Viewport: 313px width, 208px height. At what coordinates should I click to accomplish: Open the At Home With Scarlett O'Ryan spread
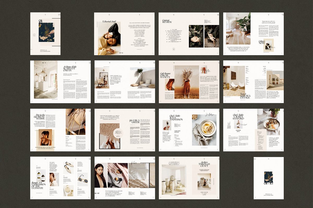point(60,82)
